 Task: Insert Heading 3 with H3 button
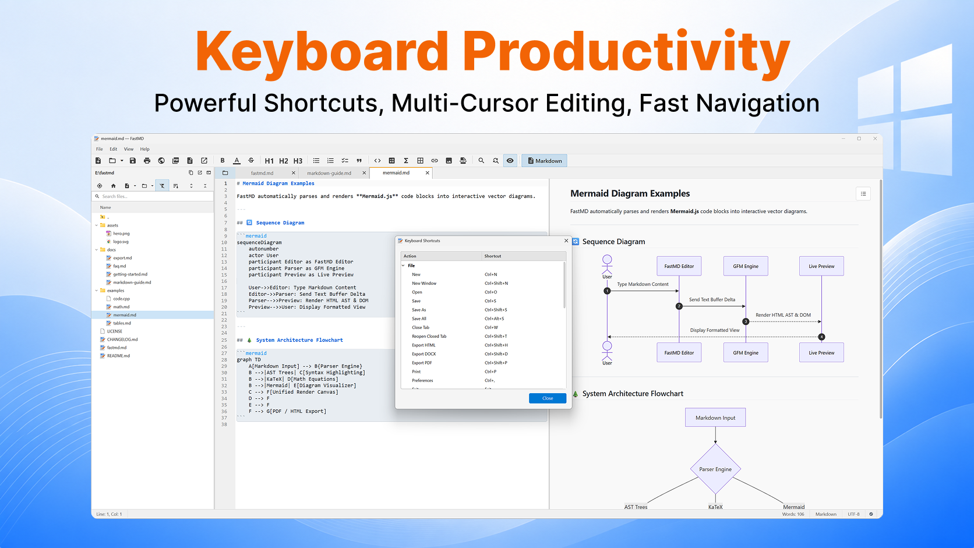tap(298, 161)
